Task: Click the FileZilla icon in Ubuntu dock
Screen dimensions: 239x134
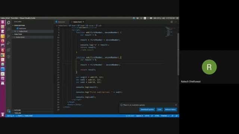Action: pos(3,50)
